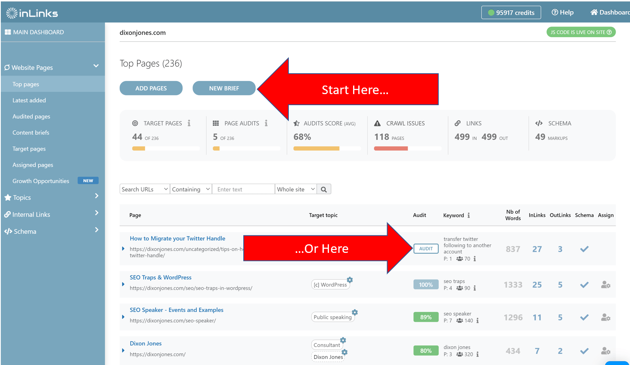
Task: Click the JS CODE IS LIVE badge
Action: click(x=581, y=32)
